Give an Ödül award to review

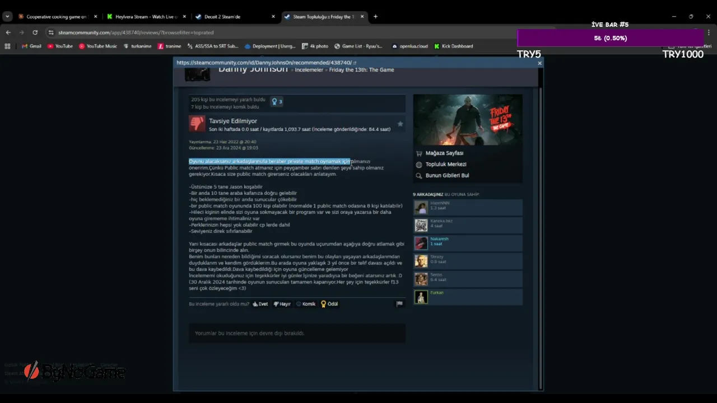pos(329,304)
